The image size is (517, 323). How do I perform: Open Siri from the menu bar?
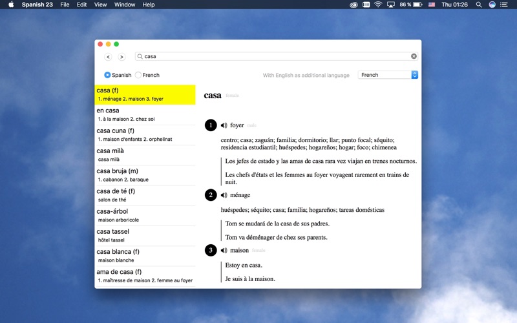(x=492, y=5)
